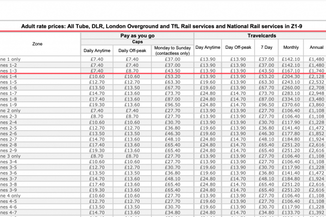Select the Pay as you go header
This screenshot has width=326, height=217.
[137, 35]
